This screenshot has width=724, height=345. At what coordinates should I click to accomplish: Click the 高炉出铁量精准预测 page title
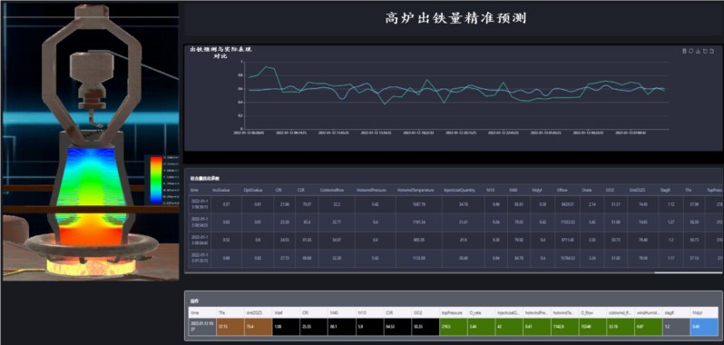coord(455,18)
